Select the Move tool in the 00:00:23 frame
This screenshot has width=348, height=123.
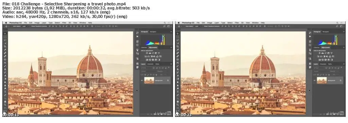tap(177, 34)
